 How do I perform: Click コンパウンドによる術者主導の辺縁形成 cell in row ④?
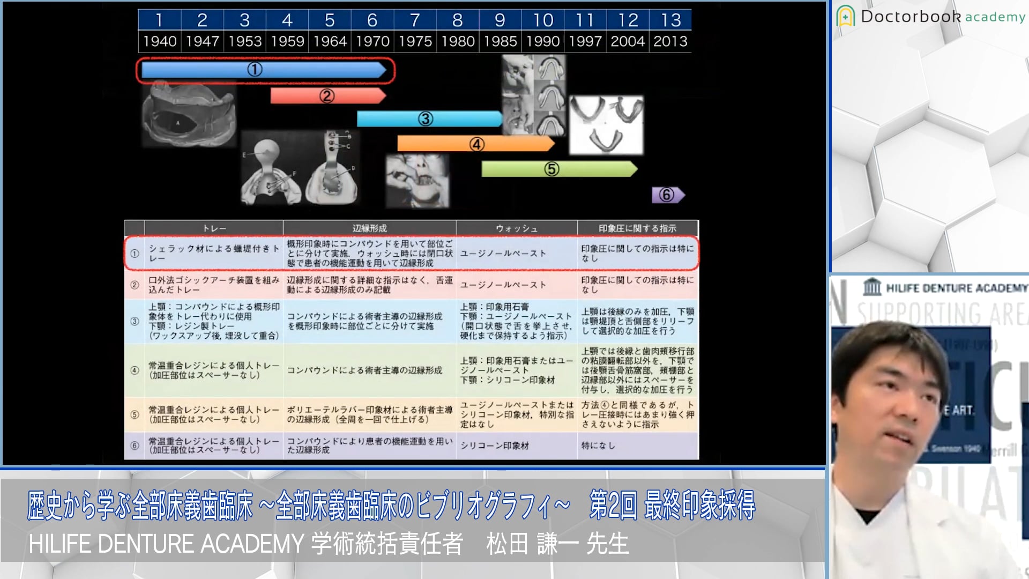[x=369, y=370]
